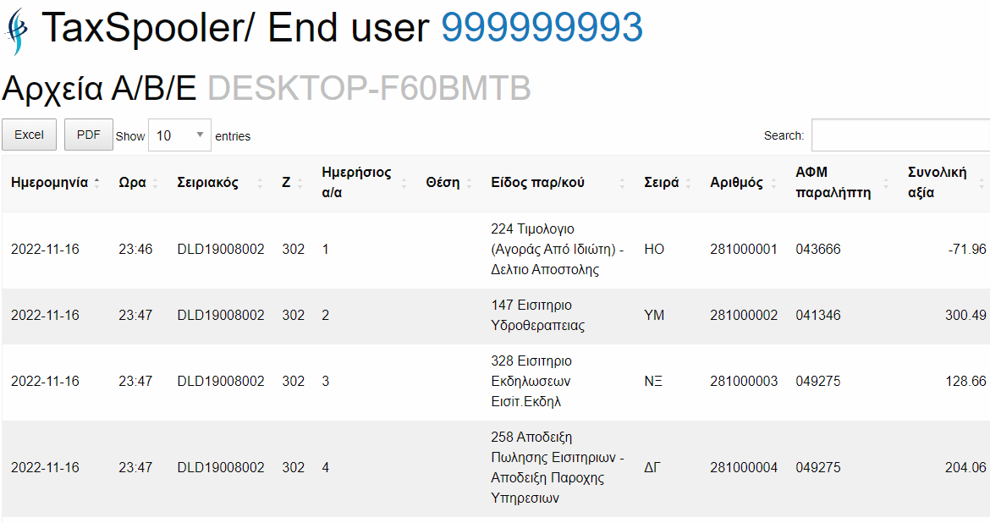990x523 pixels.
Task: Select the row with total 204.06
Action: tap(496, 468)
